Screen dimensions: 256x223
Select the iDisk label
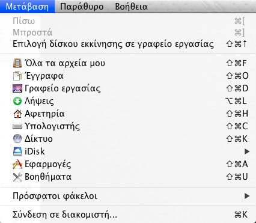pyautogui.click(x=35, y=151)
